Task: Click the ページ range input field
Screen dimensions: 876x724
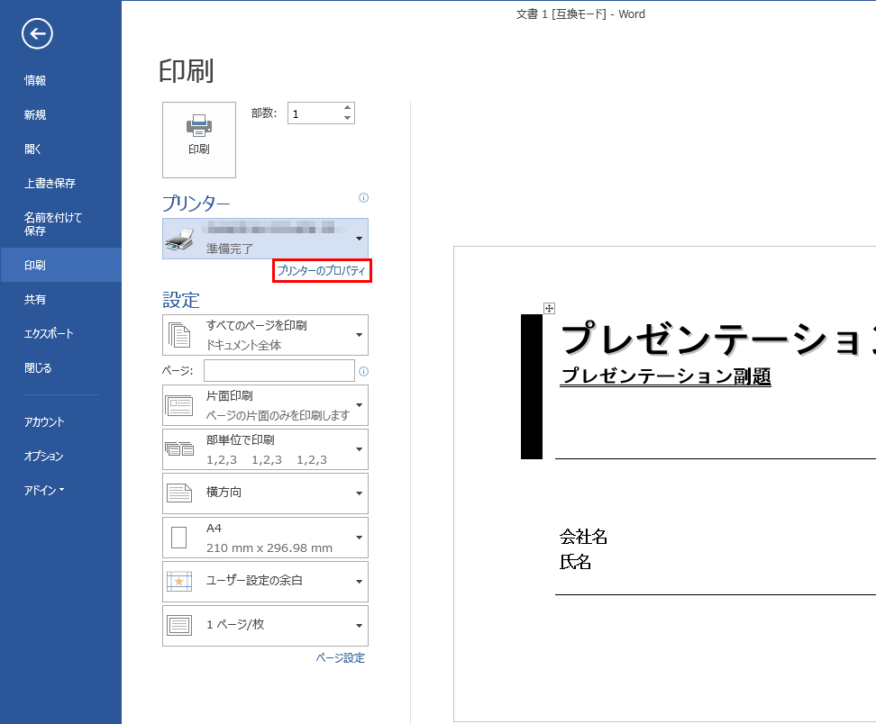Action: 278,371
